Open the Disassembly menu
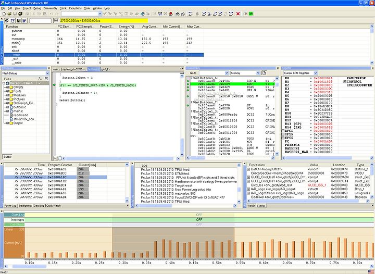This screenshot has height=274, width=375. (51, 8)
